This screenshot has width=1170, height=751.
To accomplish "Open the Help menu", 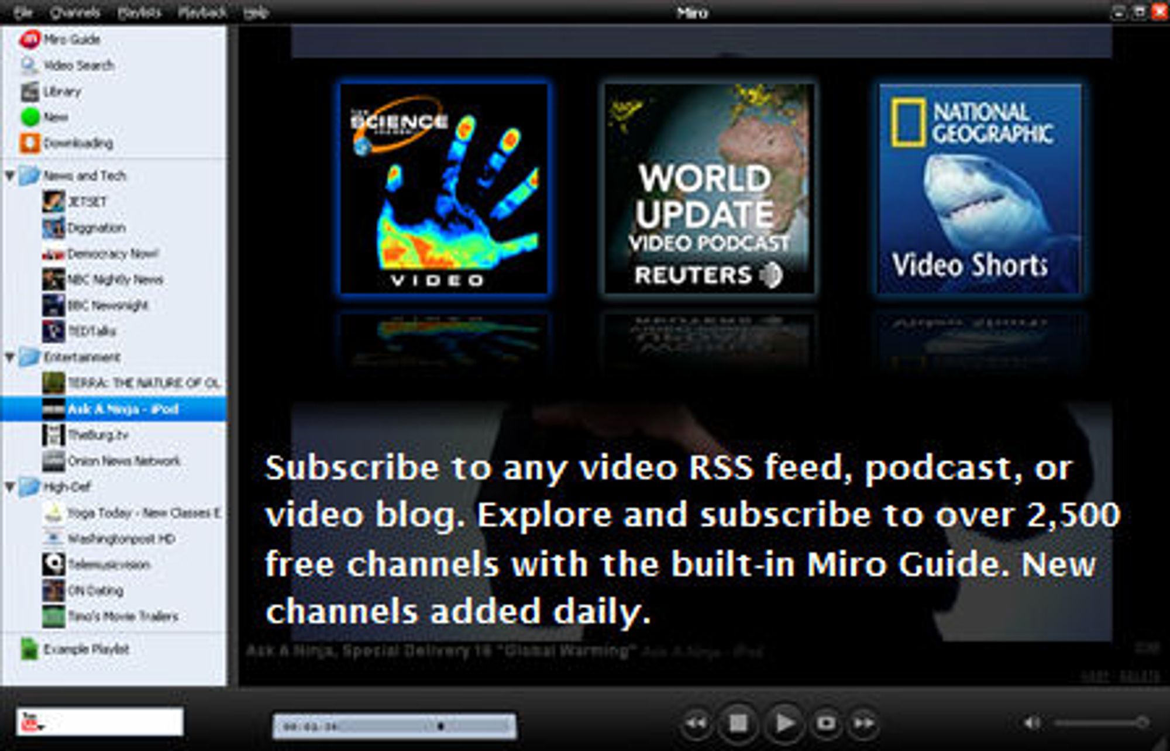I will pyautogui.click(x=256, y=12).
